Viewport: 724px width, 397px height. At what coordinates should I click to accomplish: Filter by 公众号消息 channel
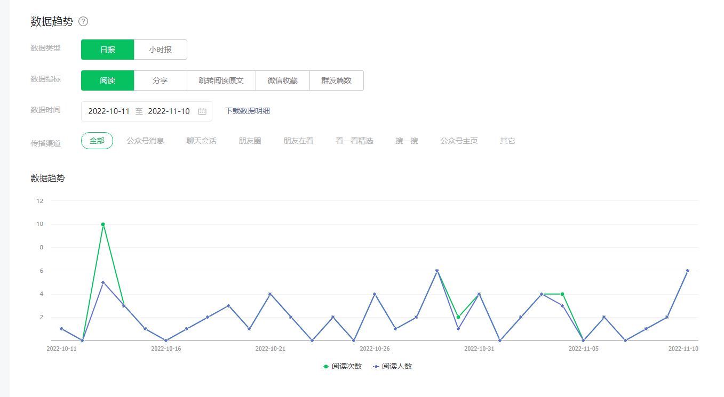145,141
